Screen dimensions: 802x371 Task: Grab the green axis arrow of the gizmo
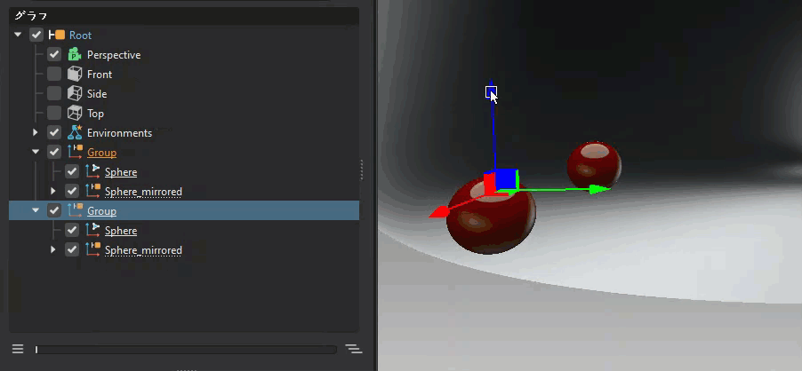pyautogui.click(x=597, y=189)
